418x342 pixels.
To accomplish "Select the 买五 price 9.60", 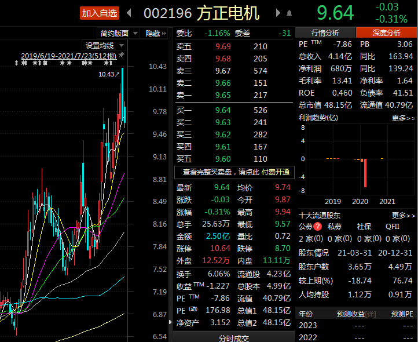I will (x=223, y=159).
